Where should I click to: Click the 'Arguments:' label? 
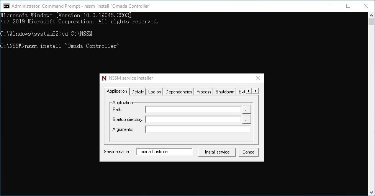(123, 129)
